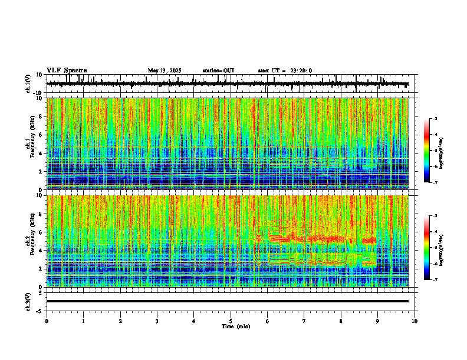This screenshot has width=467, height=360.
Task: Click inside the ch.1 spectrogram panel
Action: tap(227, 144)
